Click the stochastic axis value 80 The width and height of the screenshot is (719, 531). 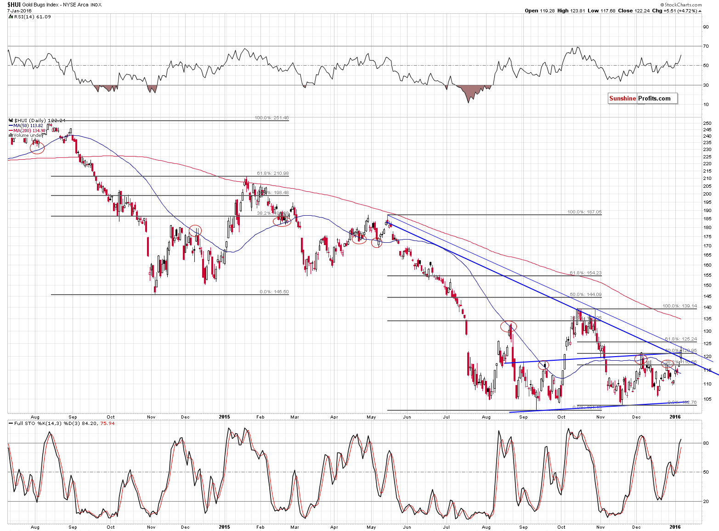click(x=706, y=443)
